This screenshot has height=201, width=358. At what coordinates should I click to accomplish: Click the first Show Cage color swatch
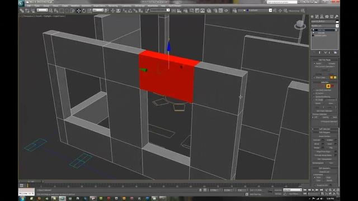point(332,78)
